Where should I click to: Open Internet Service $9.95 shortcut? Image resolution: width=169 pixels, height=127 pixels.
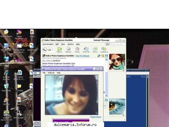(x=6, y=116)
